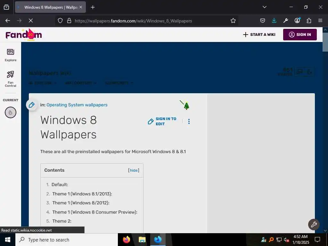
Task: Click Start a Wiki
Action: [259, 35]
